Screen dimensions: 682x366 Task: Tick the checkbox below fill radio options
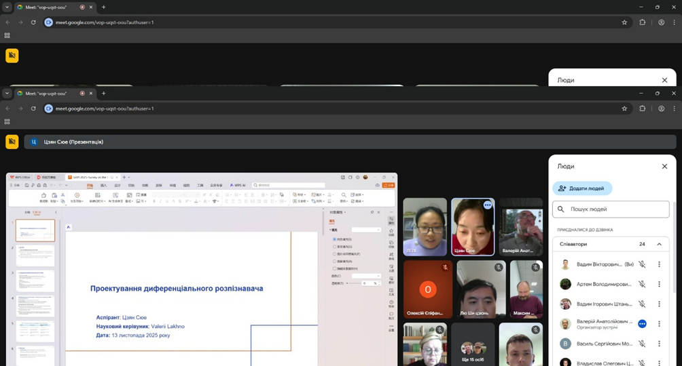(x=334, y=268)
